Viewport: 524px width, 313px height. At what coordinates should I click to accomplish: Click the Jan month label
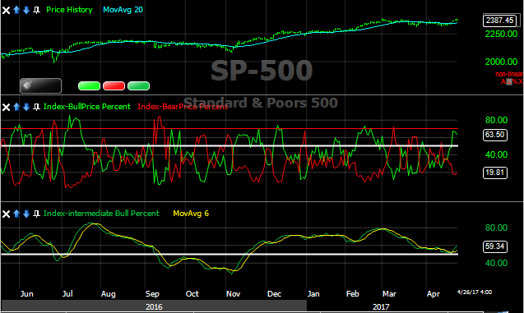pos(313,294)
